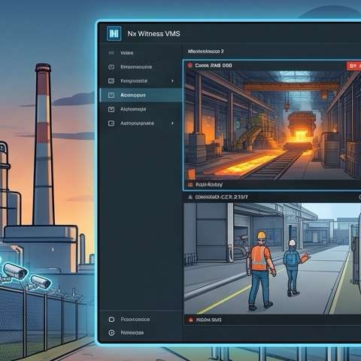Select the furnace foundry camera feed
Screen dimensions: 361x361
click(272, 126)
